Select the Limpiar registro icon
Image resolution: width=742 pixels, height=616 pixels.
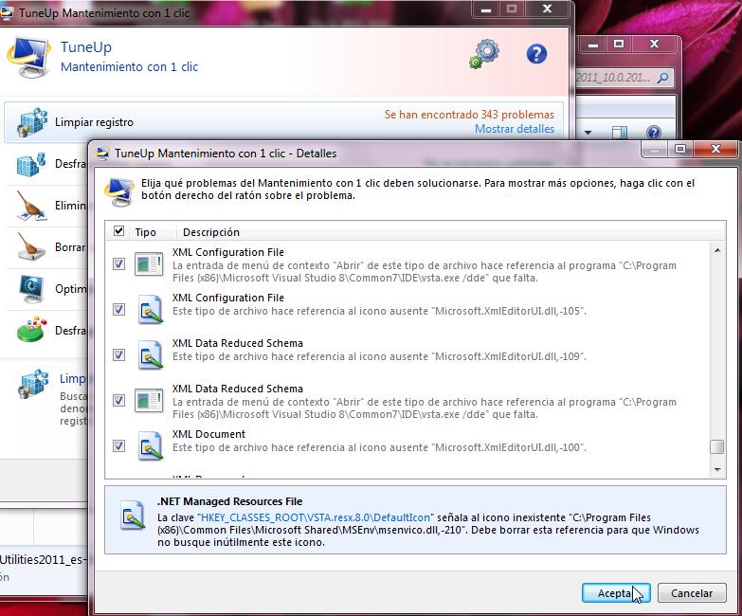click(x=32, y=122)
